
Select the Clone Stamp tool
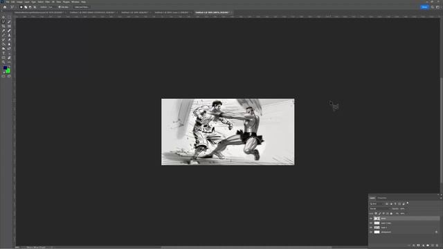[x=9, y=35]
